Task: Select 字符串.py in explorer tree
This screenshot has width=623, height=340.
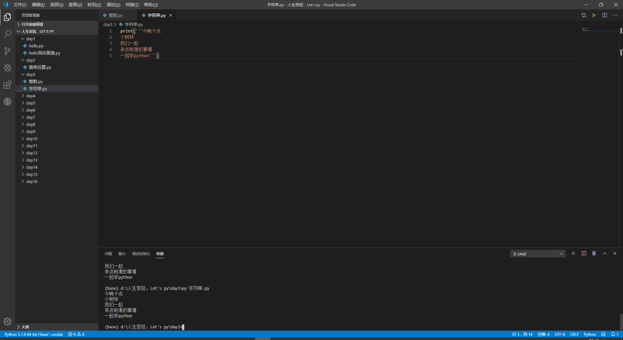Action: (x=57, y=89)
